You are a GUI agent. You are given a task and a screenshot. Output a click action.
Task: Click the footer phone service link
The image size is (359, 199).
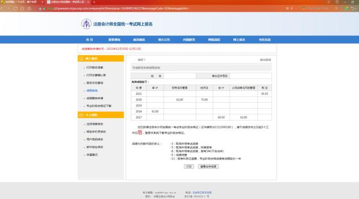pyautogui.click(x=202, y=192)
